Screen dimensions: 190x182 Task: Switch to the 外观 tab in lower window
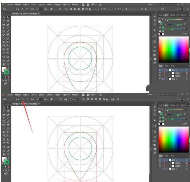[172, 156]
